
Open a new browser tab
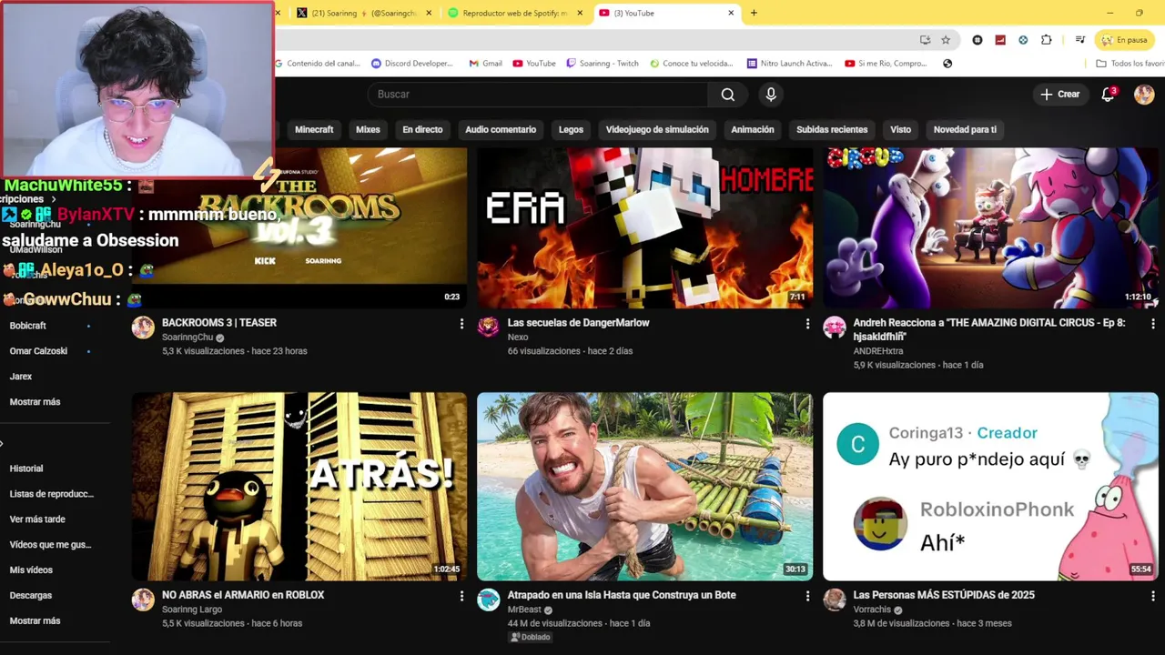click(754, 13)
